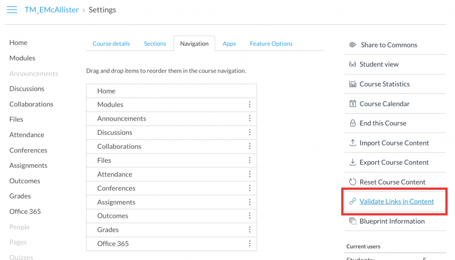Open the Apps tab
The width and height of the screenshot is (455, 260).
(229, 43)
